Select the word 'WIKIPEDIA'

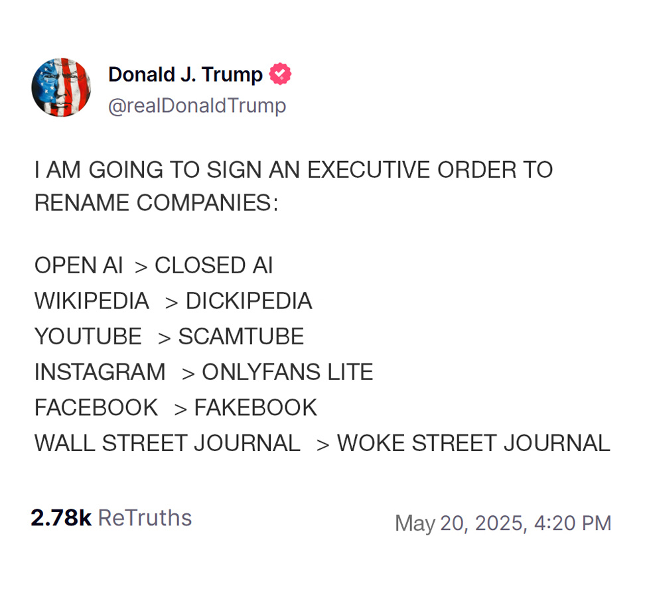pos(92,301)
